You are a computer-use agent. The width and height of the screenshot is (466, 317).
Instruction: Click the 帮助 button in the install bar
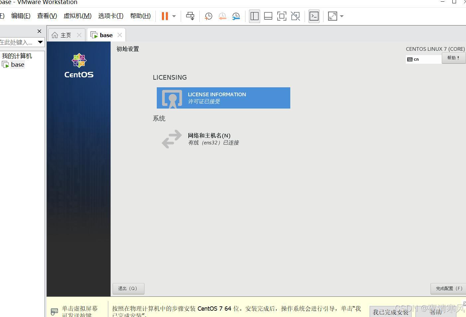[x=436, y=312]
